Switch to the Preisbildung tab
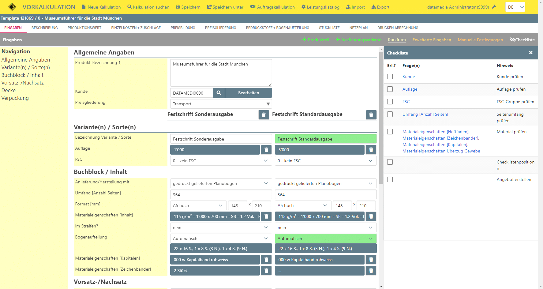Viewport: 543px width, 289px height. tap(183, 28)
